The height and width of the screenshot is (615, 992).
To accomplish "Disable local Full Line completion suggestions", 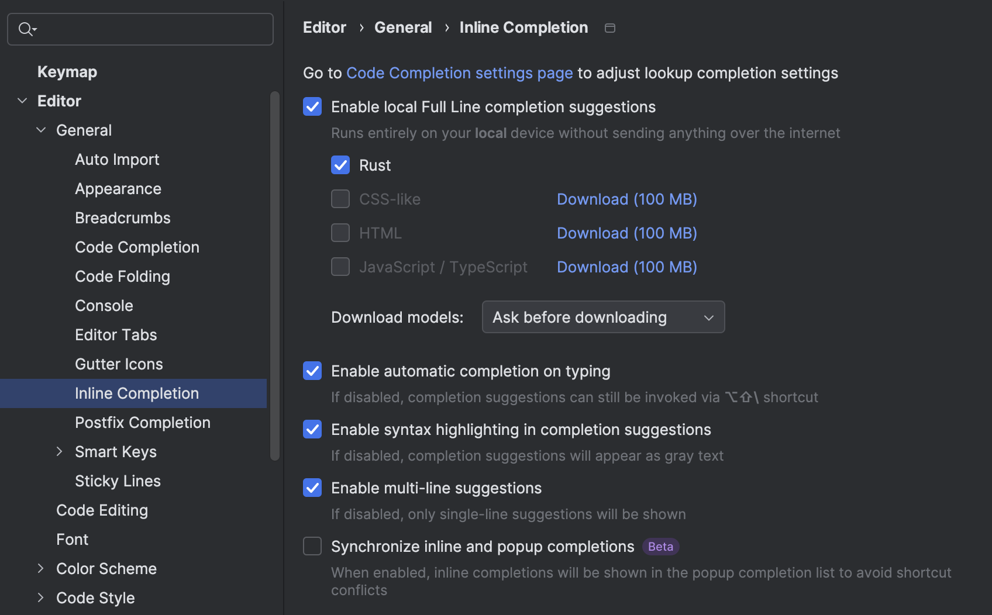I will [x=312, y=107].
